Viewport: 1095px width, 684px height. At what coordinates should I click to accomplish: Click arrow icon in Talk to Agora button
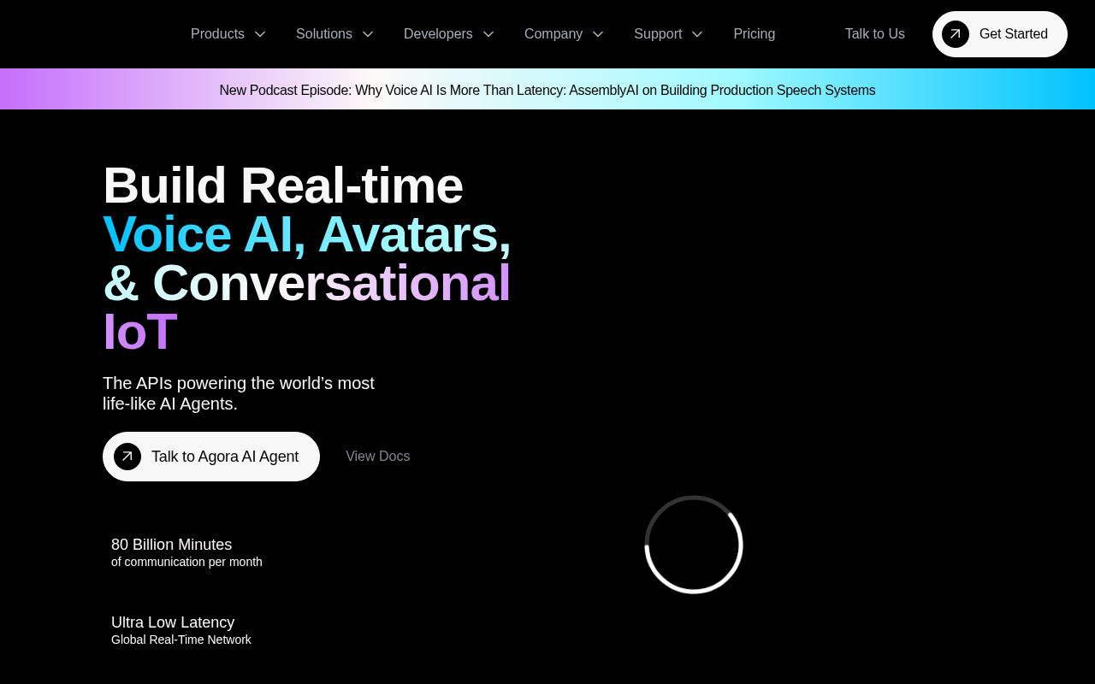(x=127, y=457)
